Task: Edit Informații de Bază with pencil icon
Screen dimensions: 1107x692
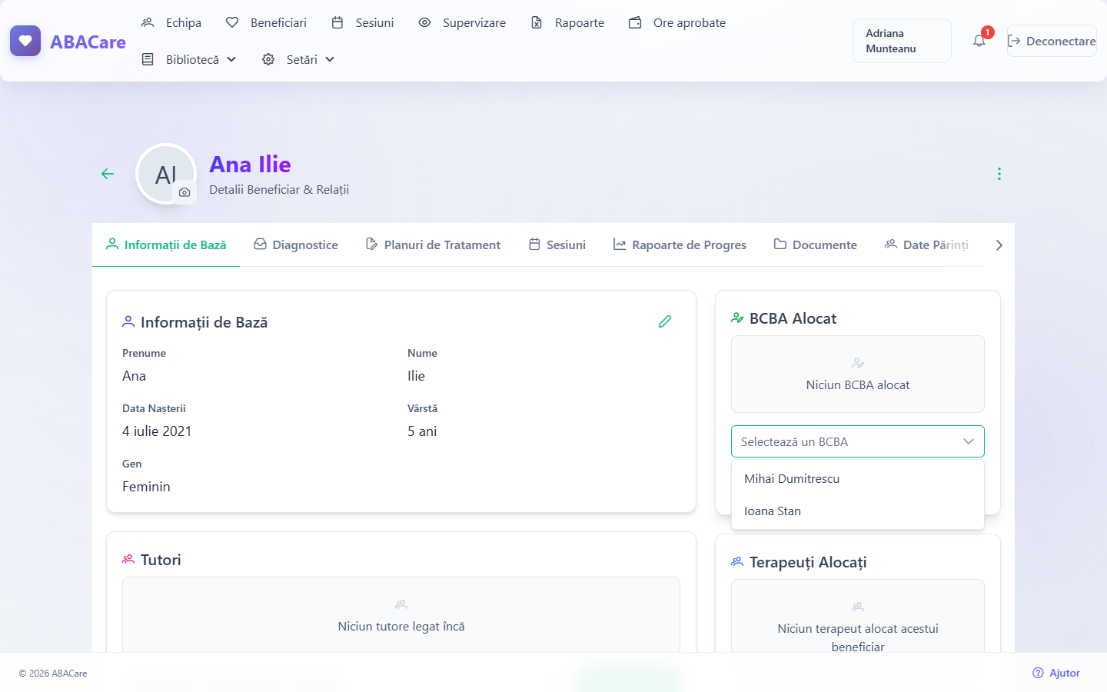Action: click(x=665, y=321)
